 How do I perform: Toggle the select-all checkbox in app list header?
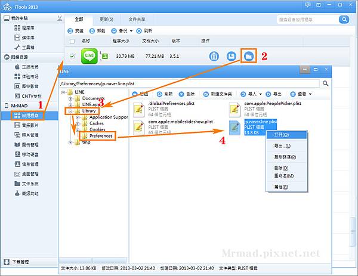click(x=72, y=41)
